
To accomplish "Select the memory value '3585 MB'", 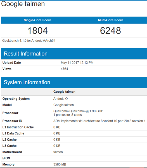I will [60, 164].
